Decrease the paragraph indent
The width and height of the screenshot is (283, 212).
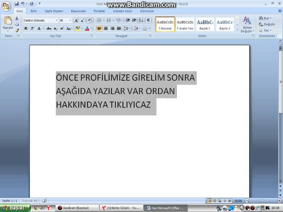128,20
